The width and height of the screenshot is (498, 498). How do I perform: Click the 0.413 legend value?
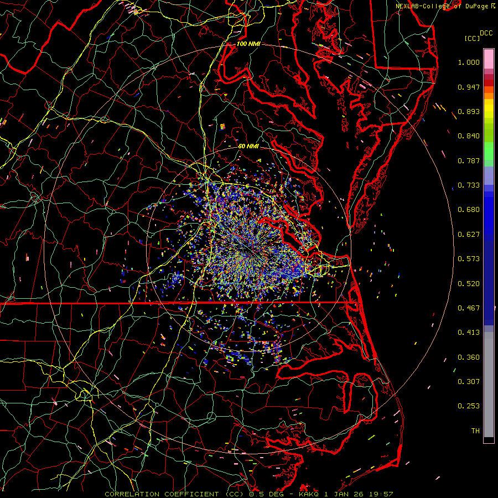[x=469, y=333]
